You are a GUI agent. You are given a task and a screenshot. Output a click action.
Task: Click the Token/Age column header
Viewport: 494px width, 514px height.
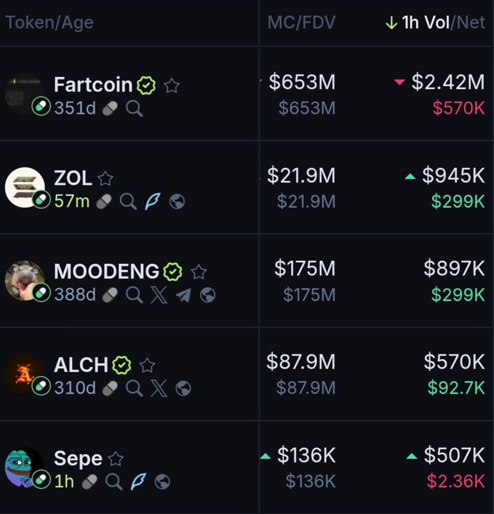tap(50, 23)
